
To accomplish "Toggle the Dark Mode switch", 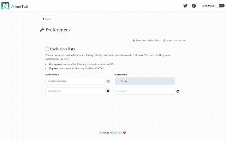I will coord(220,6).
